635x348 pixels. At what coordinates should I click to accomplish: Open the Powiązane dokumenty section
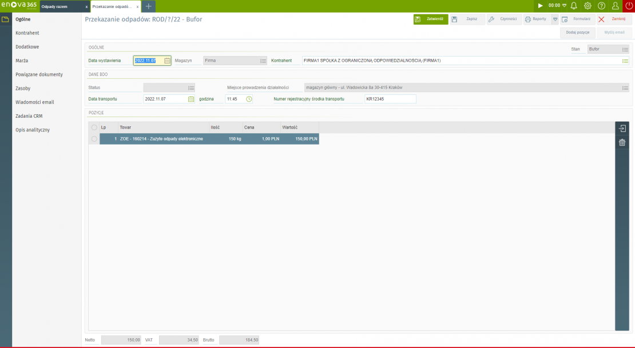click(39, 74)
